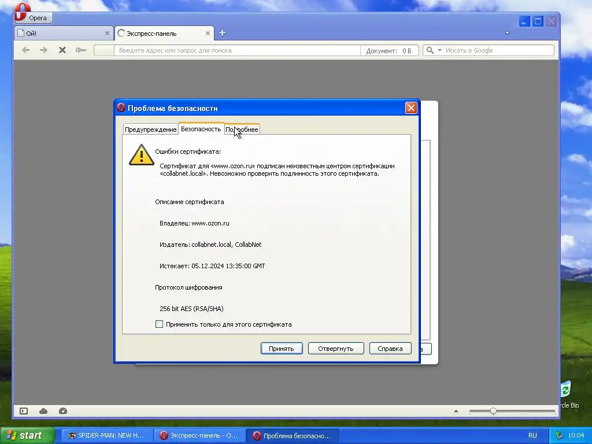Click the 256 bit AES text
Image resolution: width=592 pixels, height=444 pixels.
pos(191,309)
